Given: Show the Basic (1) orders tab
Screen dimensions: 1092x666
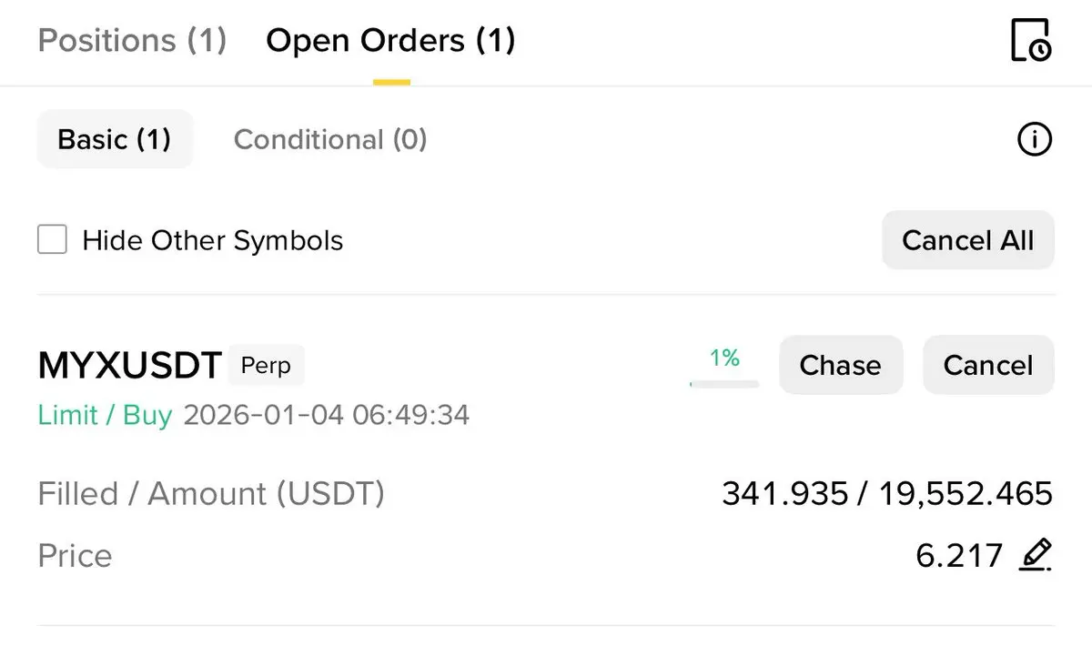Looking at the screenshot, I should click(x=115, y=139).
